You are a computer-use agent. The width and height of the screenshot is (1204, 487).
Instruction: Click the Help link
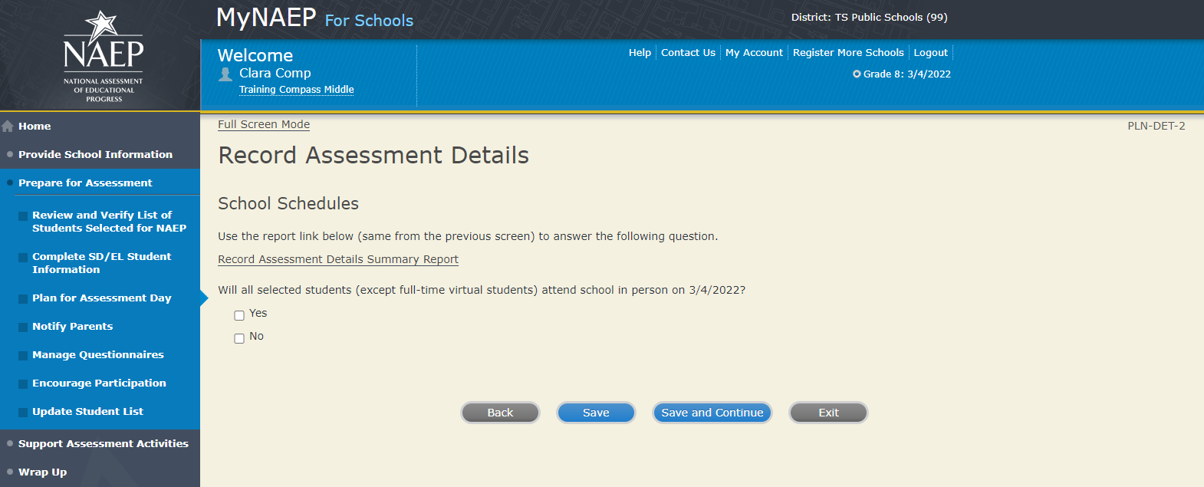pos(640,53)
